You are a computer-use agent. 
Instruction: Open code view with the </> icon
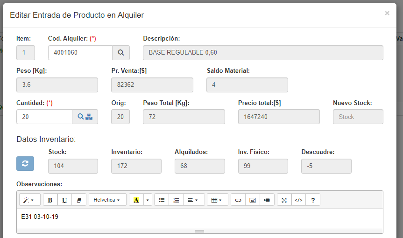[x=298, y=200]
